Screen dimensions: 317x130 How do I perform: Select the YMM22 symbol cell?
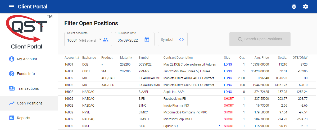pyautogui.click(x=144, y=71)
